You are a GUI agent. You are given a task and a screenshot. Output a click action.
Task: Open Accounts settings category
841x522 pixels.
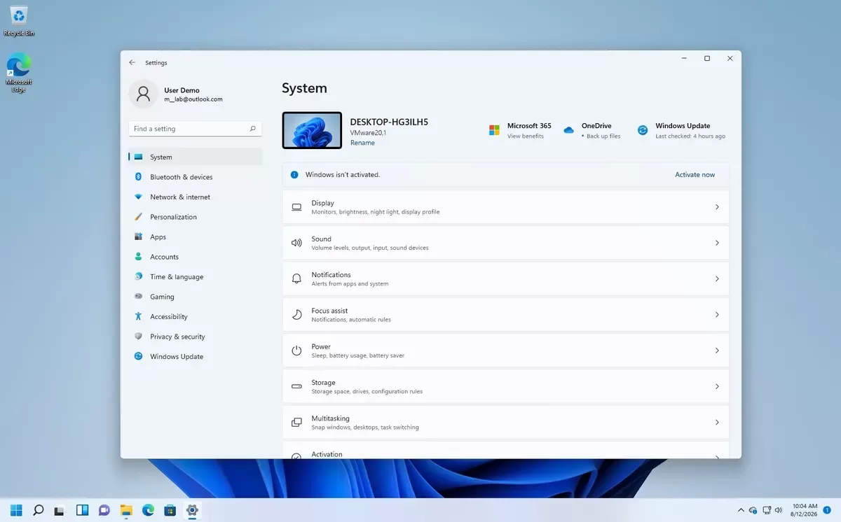196,257
